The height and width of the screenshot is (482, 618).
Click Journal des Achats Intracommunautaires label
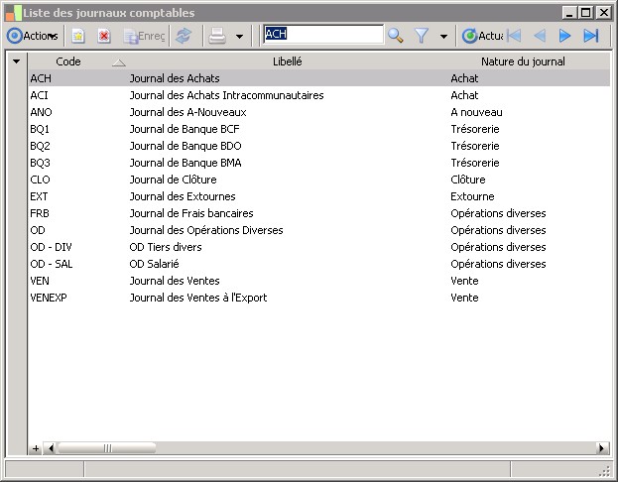tap(226, 95)
